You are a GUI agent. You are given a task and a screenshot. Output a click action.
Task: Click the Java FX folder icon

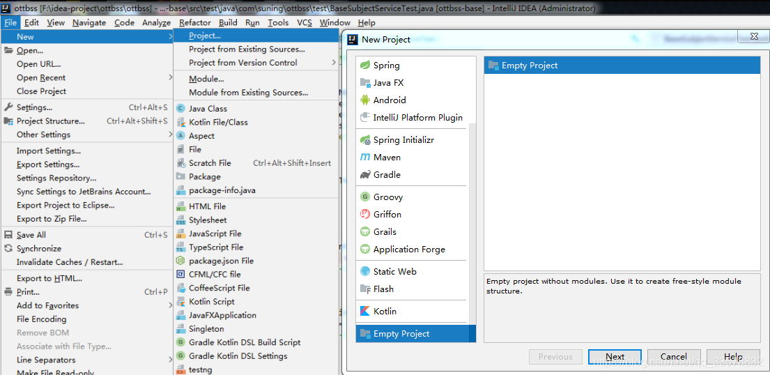coord(365,82)
